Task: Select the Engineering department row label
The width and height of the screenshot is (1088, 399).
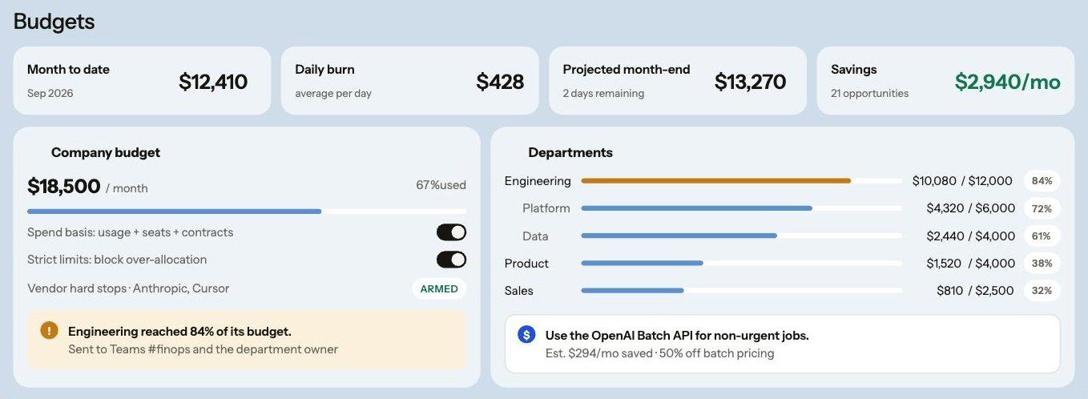Action: (538, 181)
